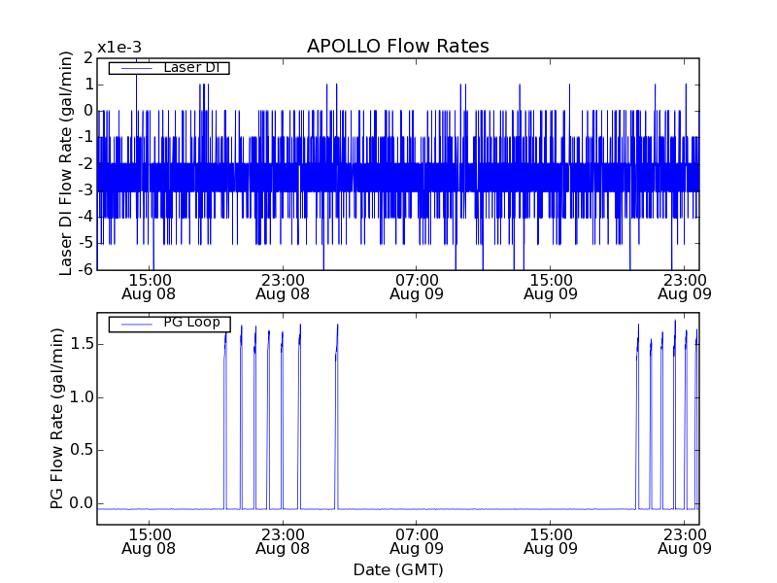Click the 1.5 y-axis tick on PG plot
777x583 pixels.
click(x=81, y=344)
